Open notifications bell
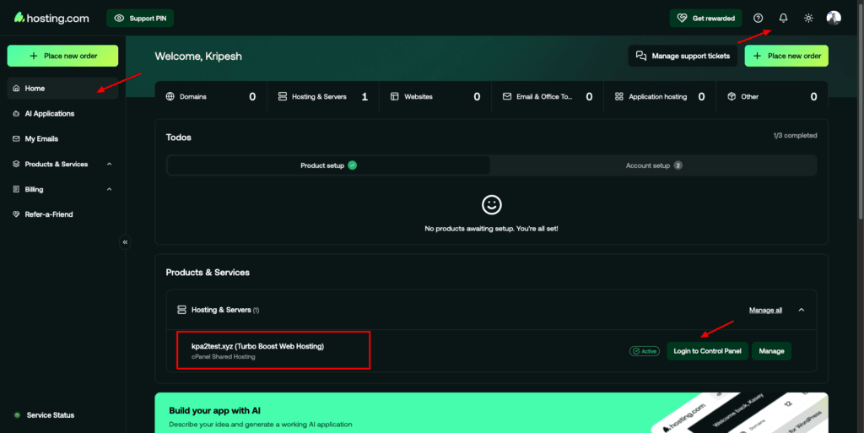Image resolution: width=864 pixels, height=433 pixels. point(783,19)
